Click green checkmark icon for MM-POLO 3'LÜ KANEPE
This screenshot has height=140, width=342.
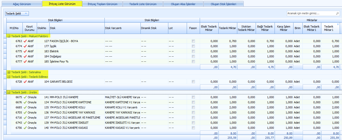point(25,97)
